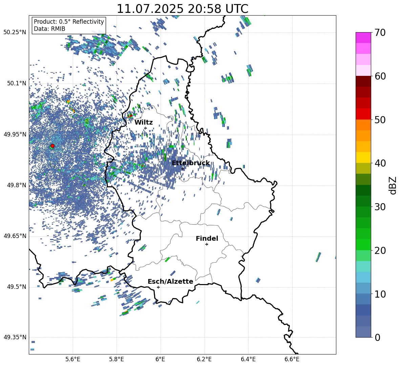Click the 49.65°N latitude label
This screenshot has width=401, height=366.
(x=15, y=236)
